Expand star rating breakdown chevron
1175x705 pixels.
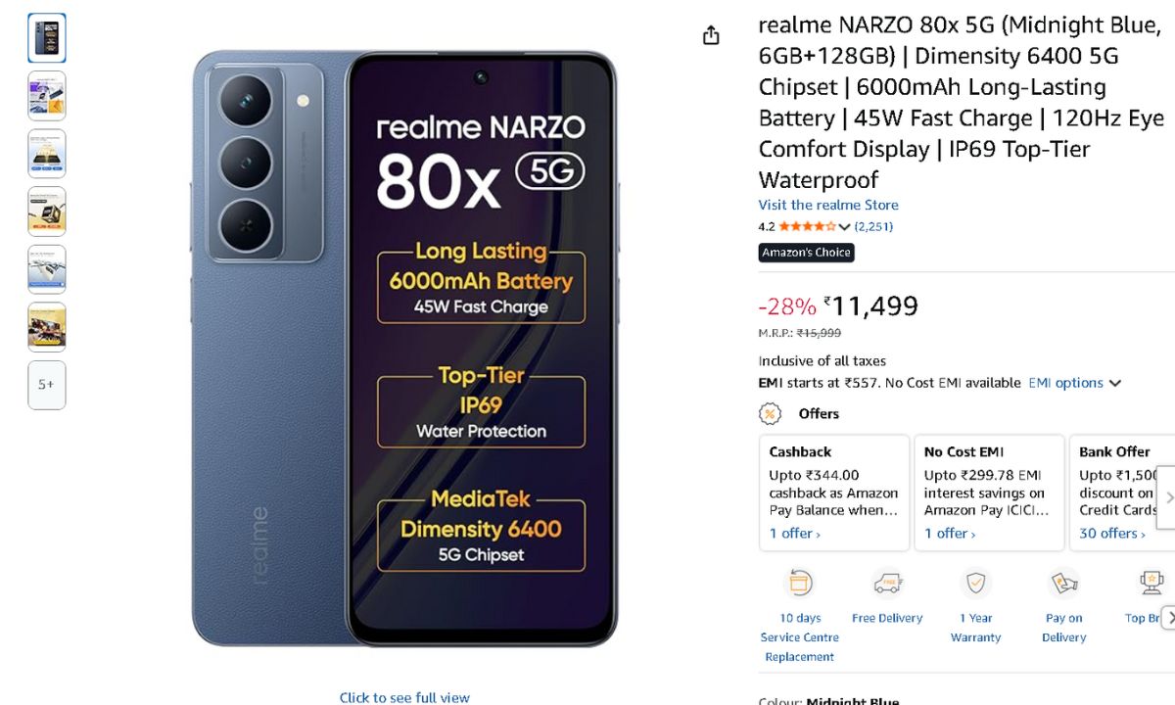coord(844,227)
